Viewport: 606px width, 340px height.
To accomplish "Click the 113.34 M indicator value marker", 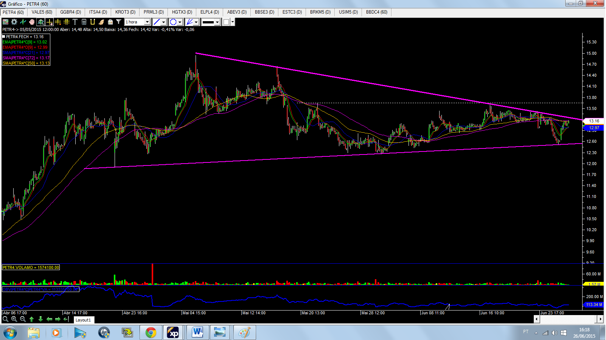I will pos(594,304).
